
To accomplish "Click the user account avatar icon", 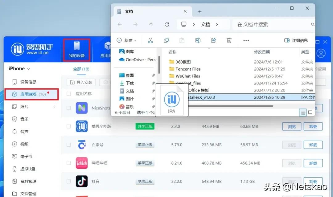I will pyautogui.click(x=321, y=53).
